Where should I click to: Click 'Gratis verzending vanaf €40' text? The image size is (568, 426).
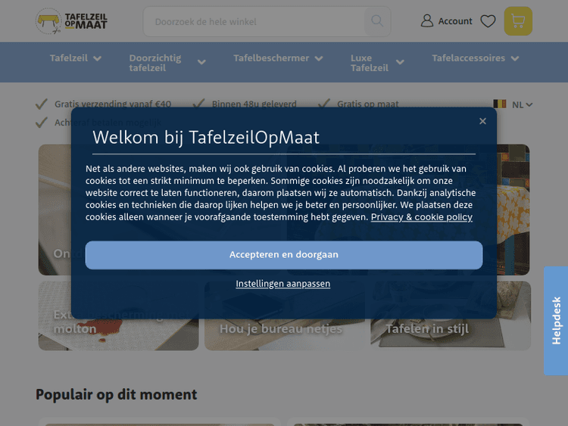[113, 104]
